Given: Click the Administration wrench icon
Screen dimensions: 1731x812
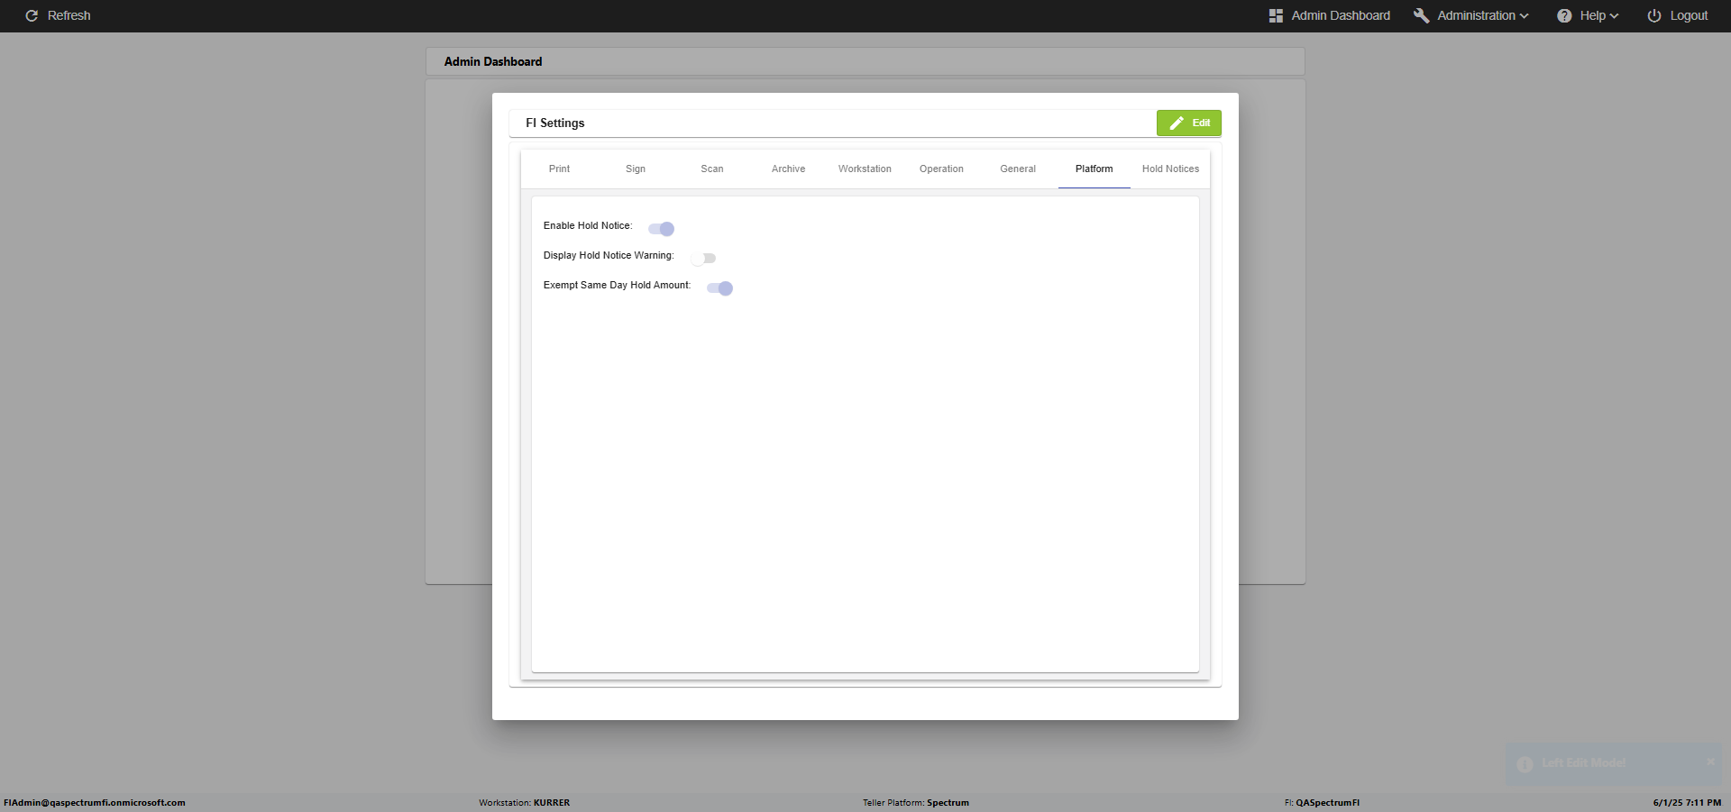Looking at the screenshot, I should pos(1422,16).
